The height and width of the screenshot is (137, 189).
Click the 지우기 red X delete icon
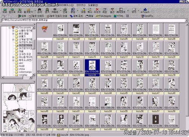[x=97, y=11]
